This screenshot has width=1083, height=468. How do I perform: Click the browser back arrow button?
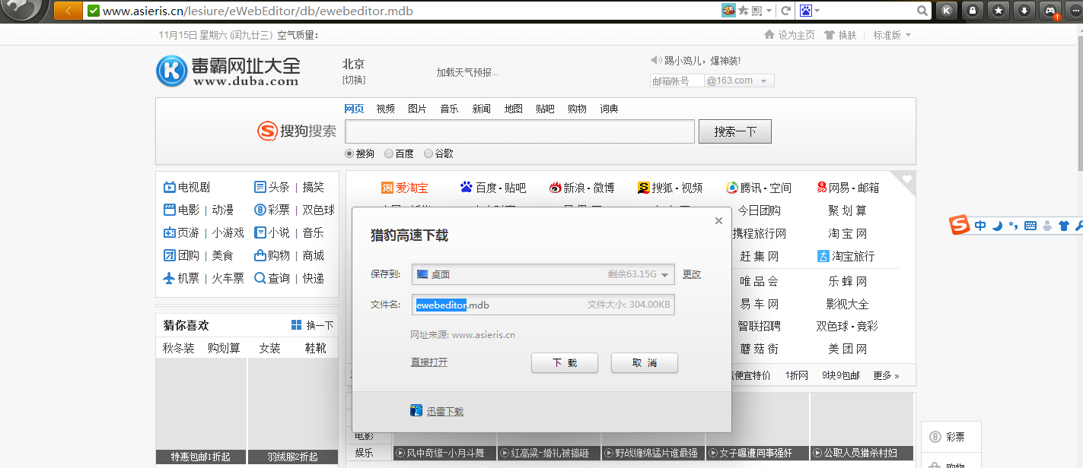68,11
